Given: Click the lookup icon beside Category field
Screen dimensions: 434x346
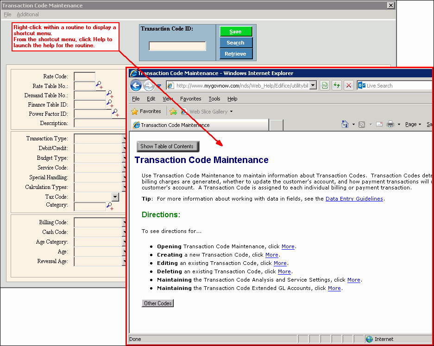Looking at the screenshot, I should 110,206.
